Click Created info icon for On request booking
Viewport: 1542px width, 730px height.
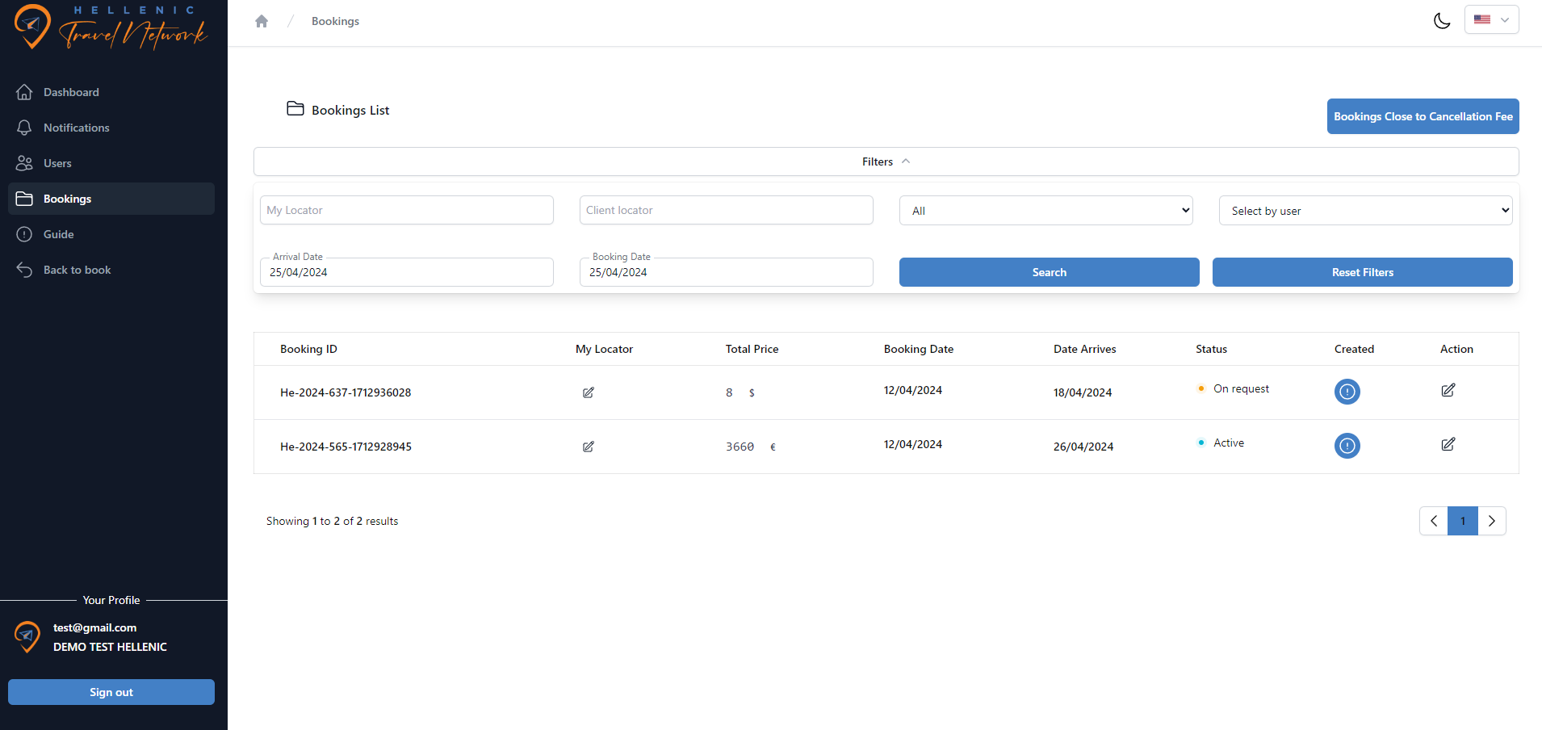(x=1347, y=392)
